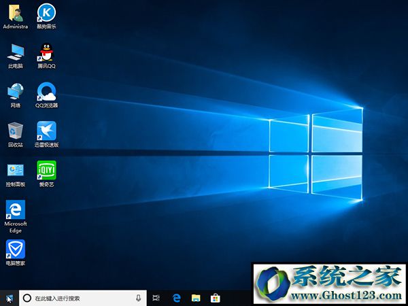Open File Explorer from the taskbar
The image size is (408, 306).
(196, 299)
